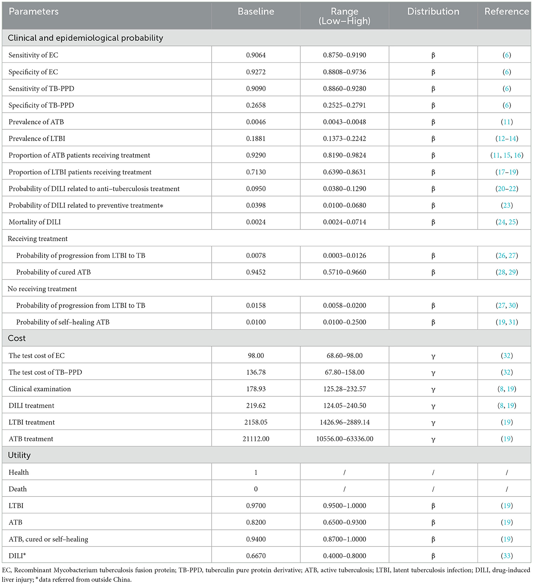Open reference 8 in DILI treatment row
Image resolution: width=533 pixels, height=585 pixels.
(502, 405)
